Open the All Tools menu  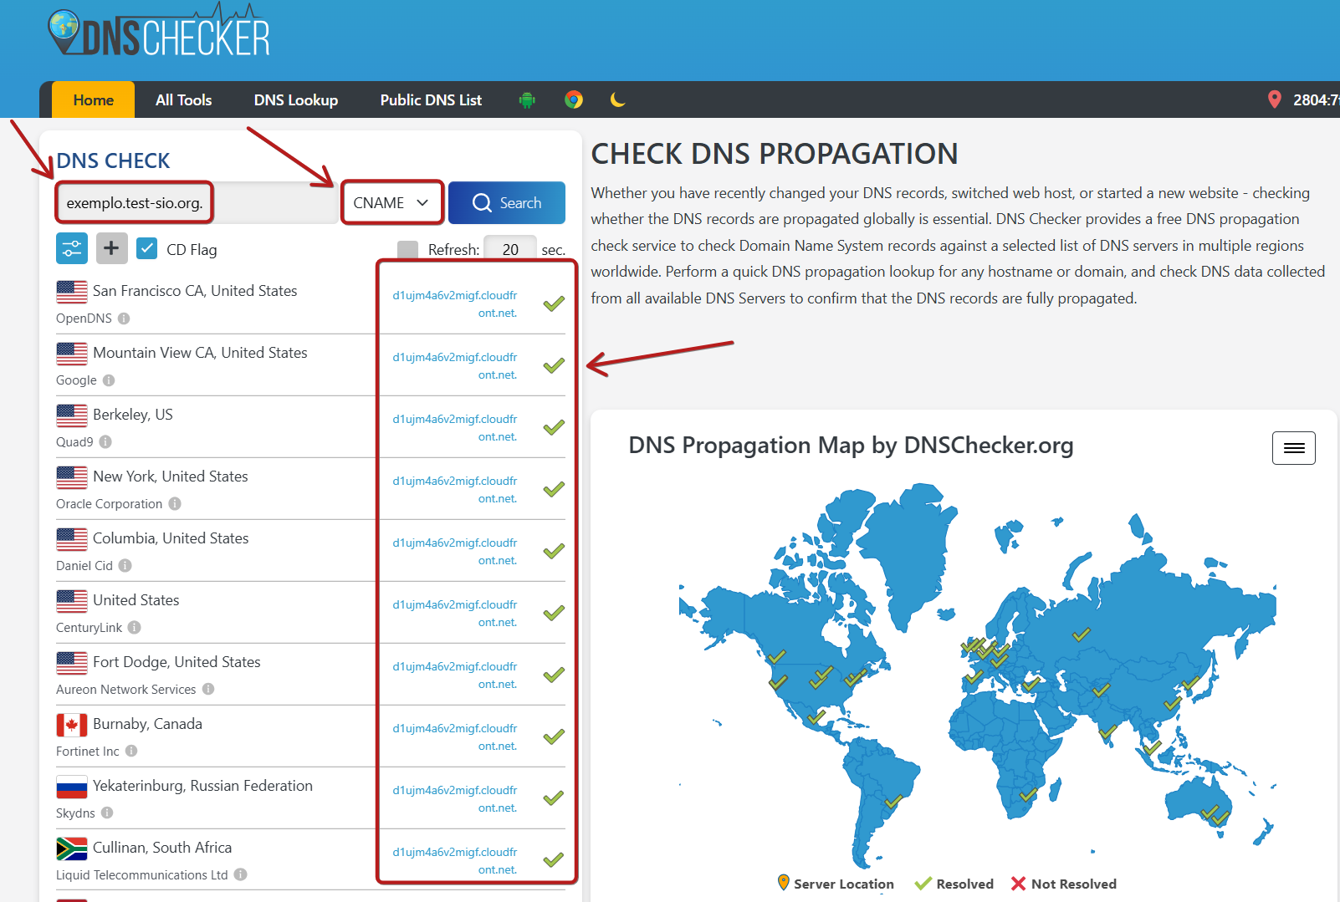[x=184, y=100]
